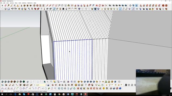Open the Window menu
The height and width of the screenshot is (96, 172).
click(x=24, y=3)
